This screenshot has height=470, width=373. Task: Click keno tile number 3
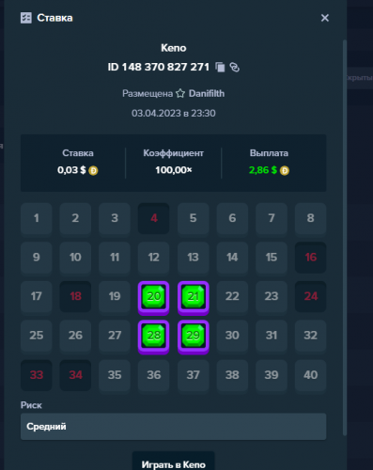(115, 218)
